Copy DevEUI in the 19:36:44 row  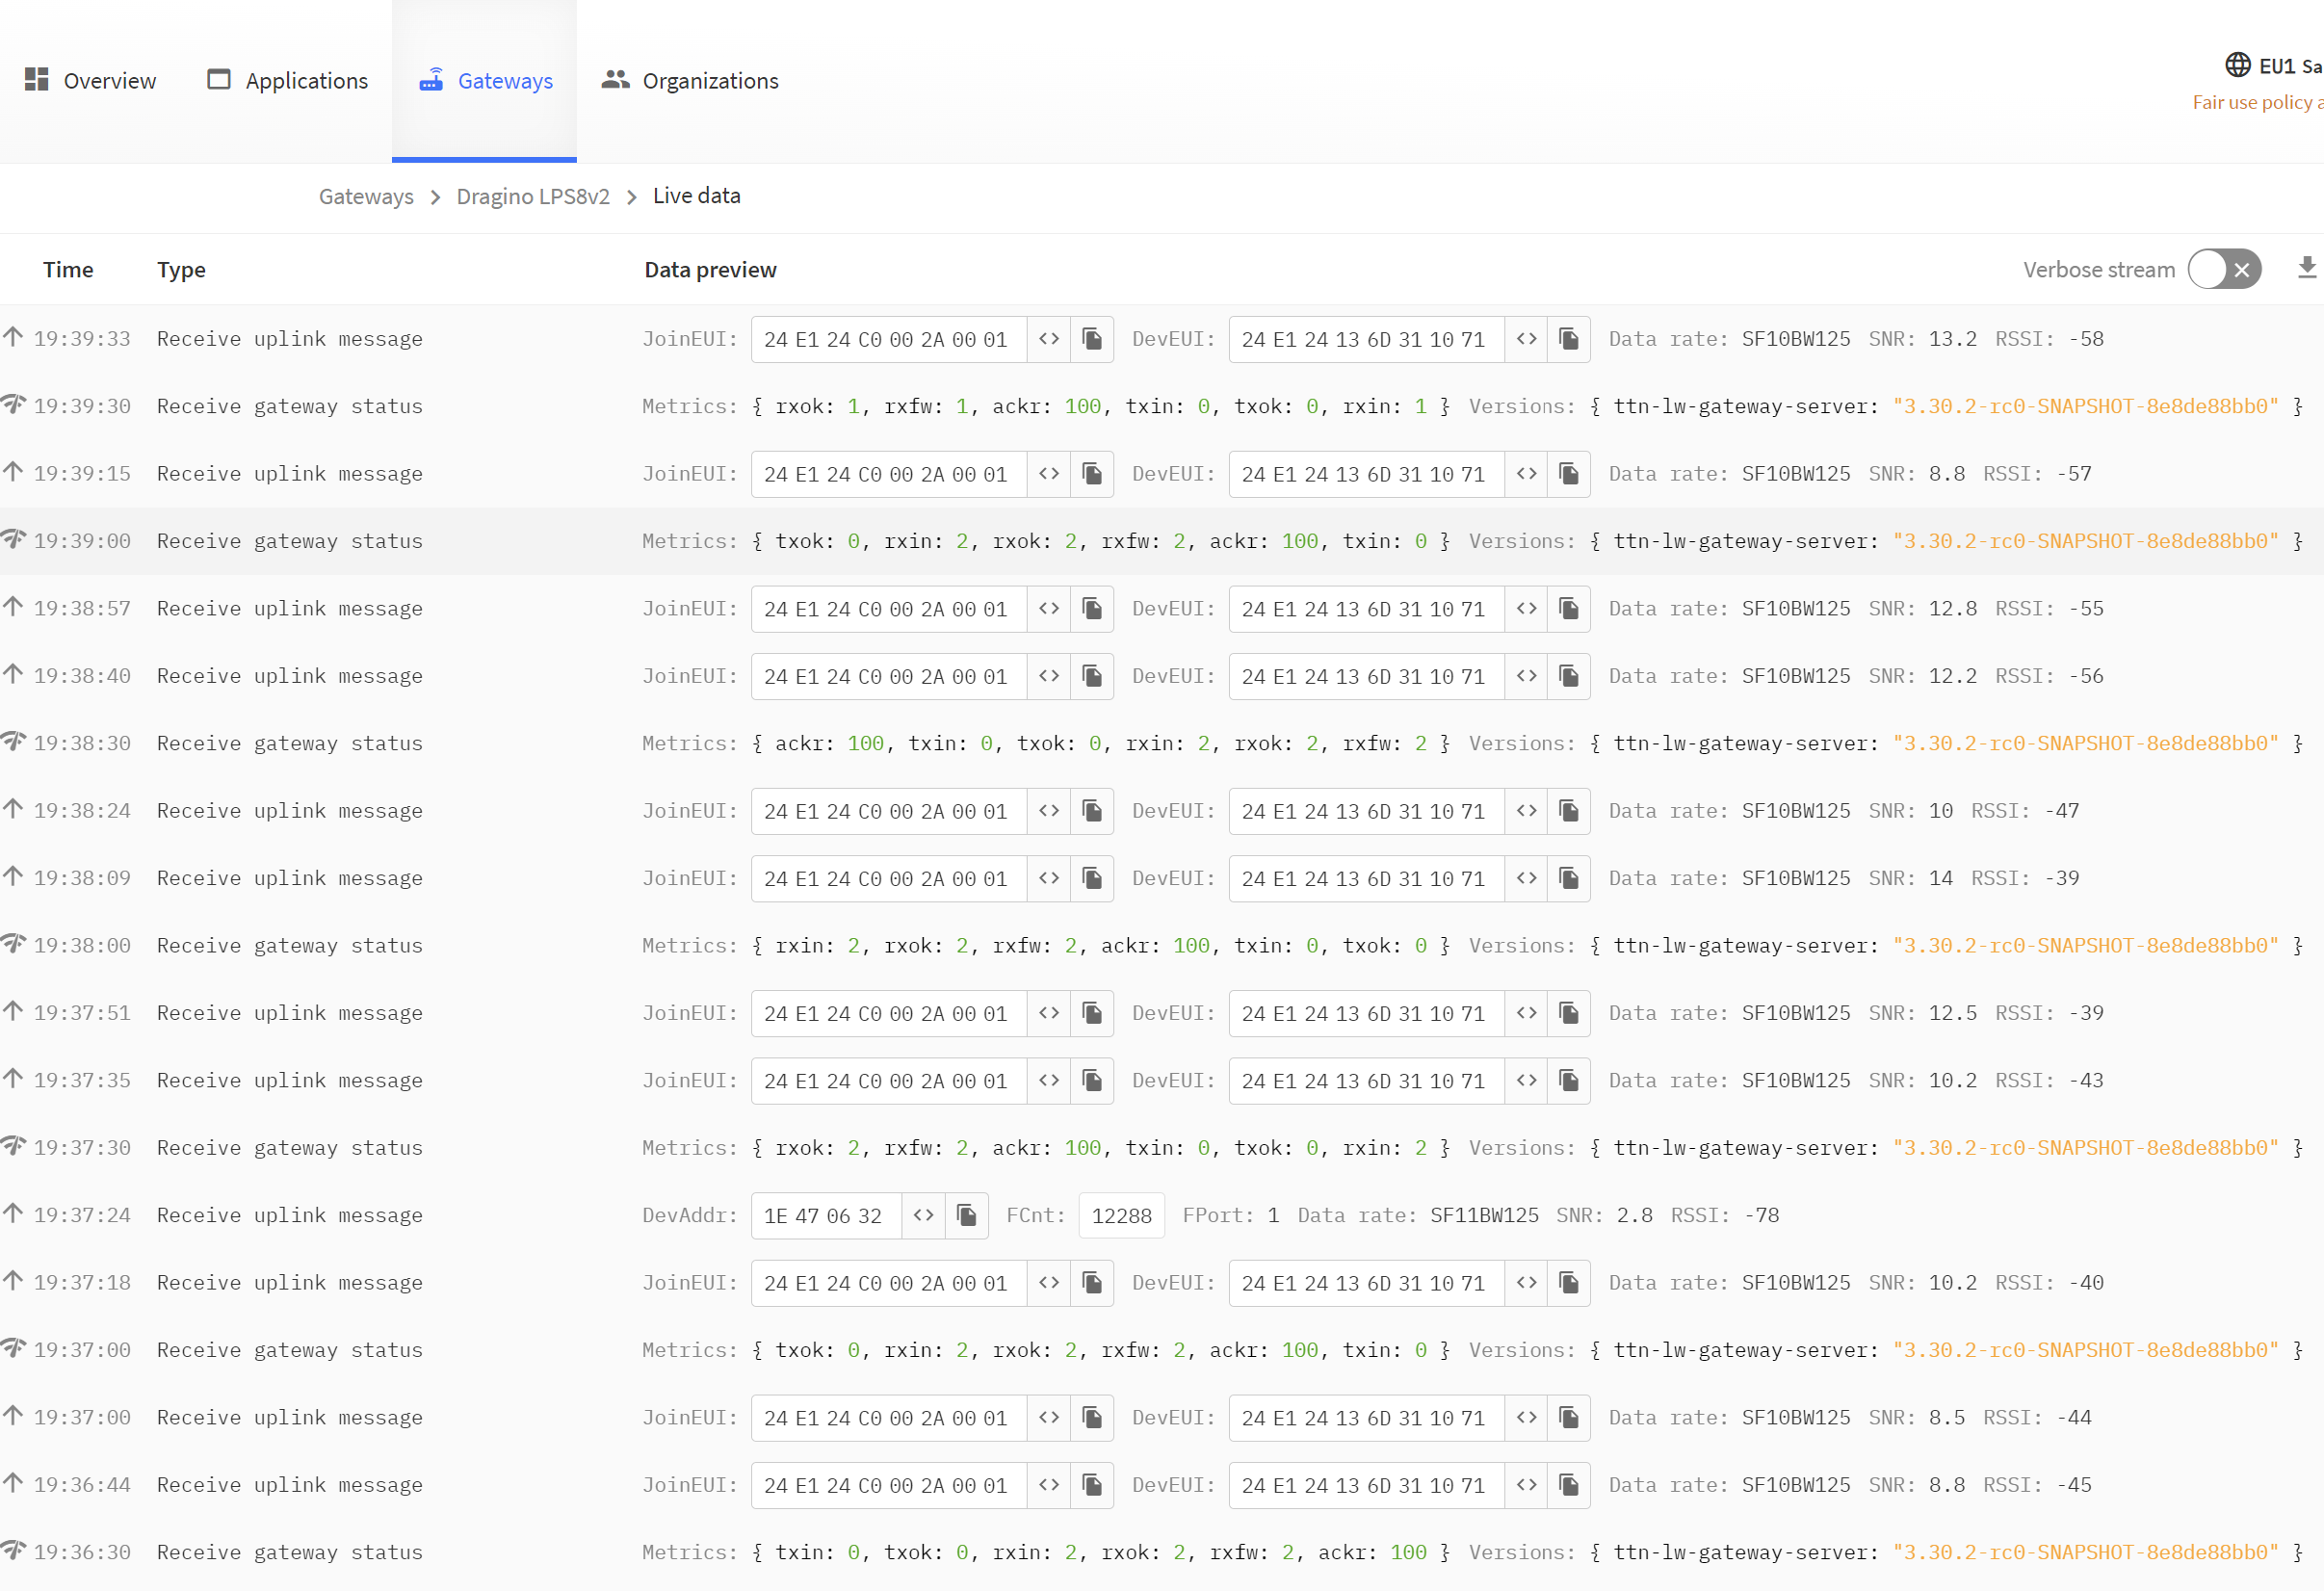pos(1569,1485)
